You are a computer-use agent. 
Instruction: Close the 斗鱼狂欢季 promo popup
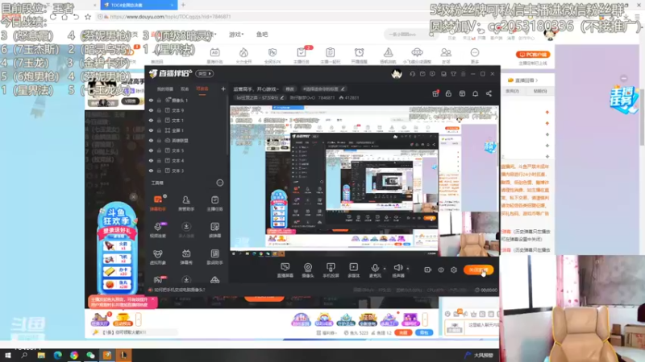(133, 197)
